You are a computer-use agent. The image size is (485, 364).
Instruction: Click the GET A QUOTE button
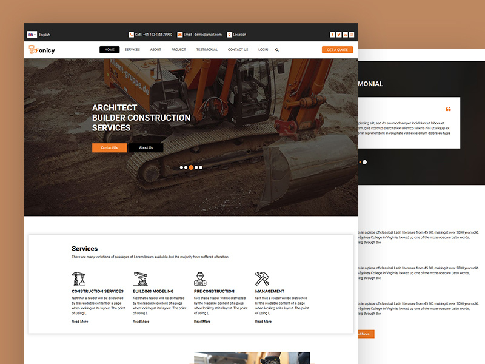[337, 49]
